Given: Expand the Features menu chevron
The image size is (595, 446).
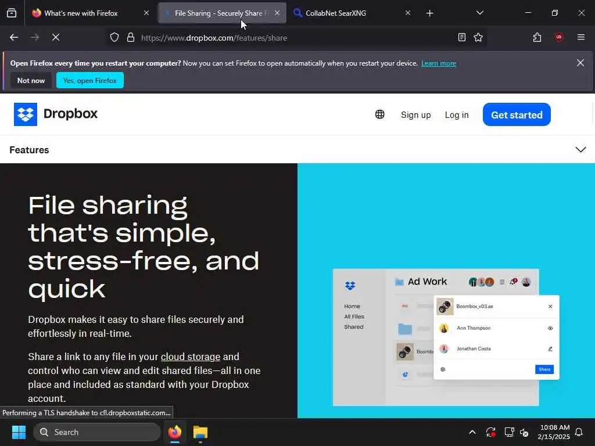Looking at the screenshot, I should (580, 150).
